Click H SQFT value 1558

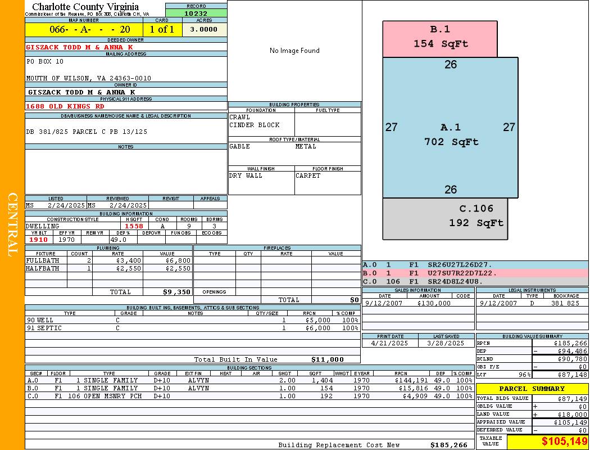coord(134,226)
